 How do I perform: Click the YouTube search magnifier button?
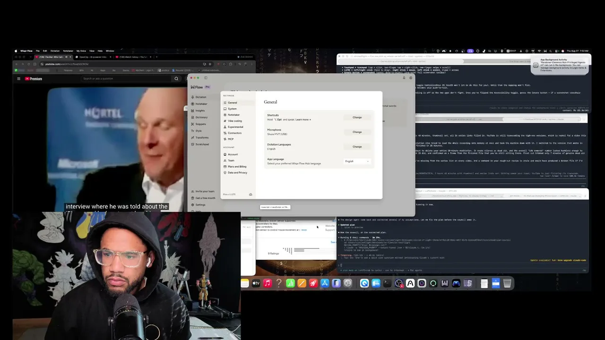pos(176,79)
